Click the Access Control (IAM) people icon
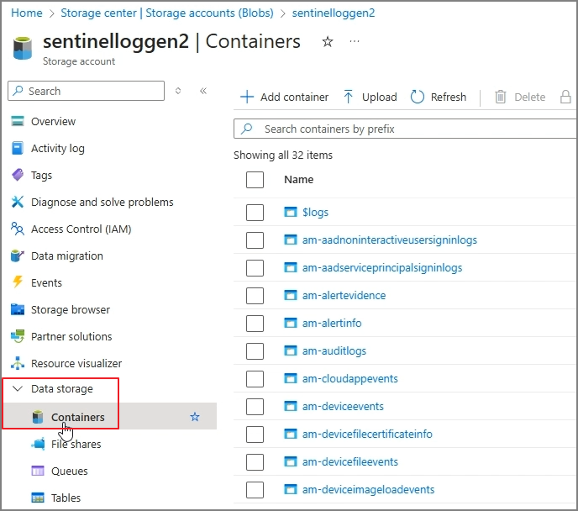Image resolution: width=578 pixels, height=511 pixels. (x=18, y=229)
